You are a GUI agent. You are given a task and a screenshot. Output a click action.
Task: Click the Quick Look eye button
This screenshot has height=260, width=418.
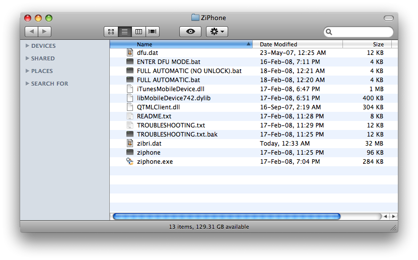click(190, 32)
